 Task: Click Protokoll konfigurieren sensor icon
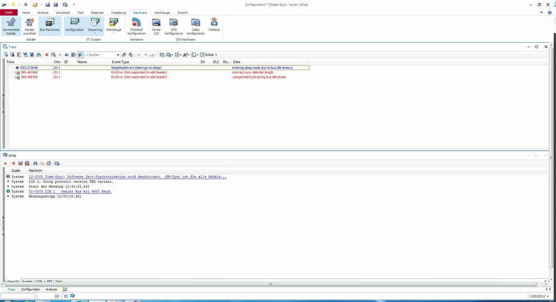[x=136, y=25]
